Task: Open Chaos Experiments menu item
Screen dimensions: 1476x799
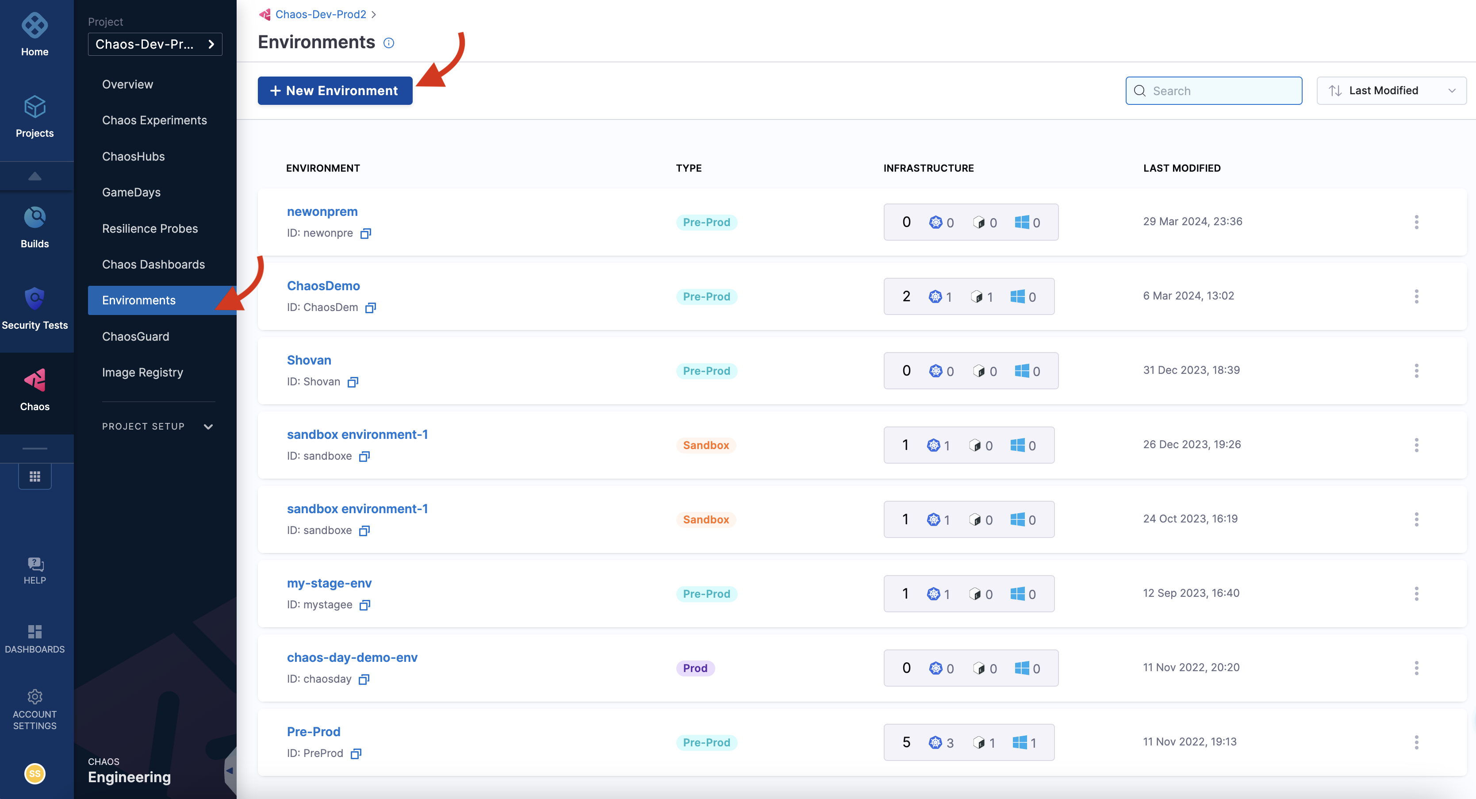Action: point(154,120)
